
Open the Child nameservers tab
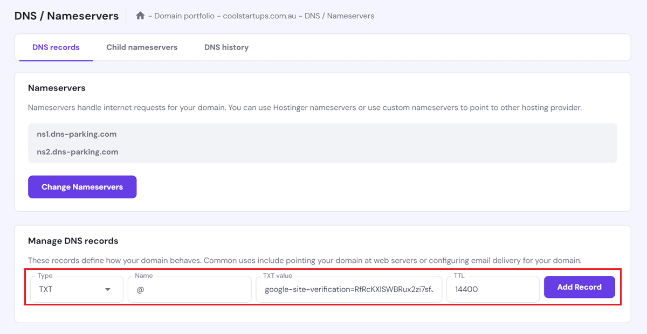pos(142,47)
